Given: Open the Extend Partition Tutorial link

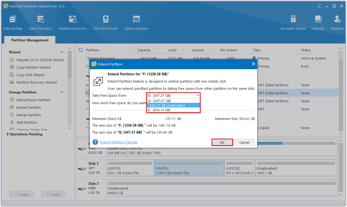Looking at the screenshot, I should (119, 142).
